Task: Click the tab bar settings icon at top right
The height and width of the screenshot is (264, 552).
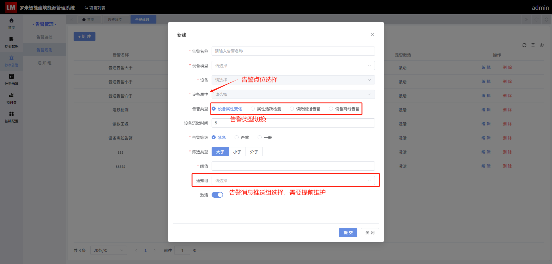Action: click(x=547, y=20)
